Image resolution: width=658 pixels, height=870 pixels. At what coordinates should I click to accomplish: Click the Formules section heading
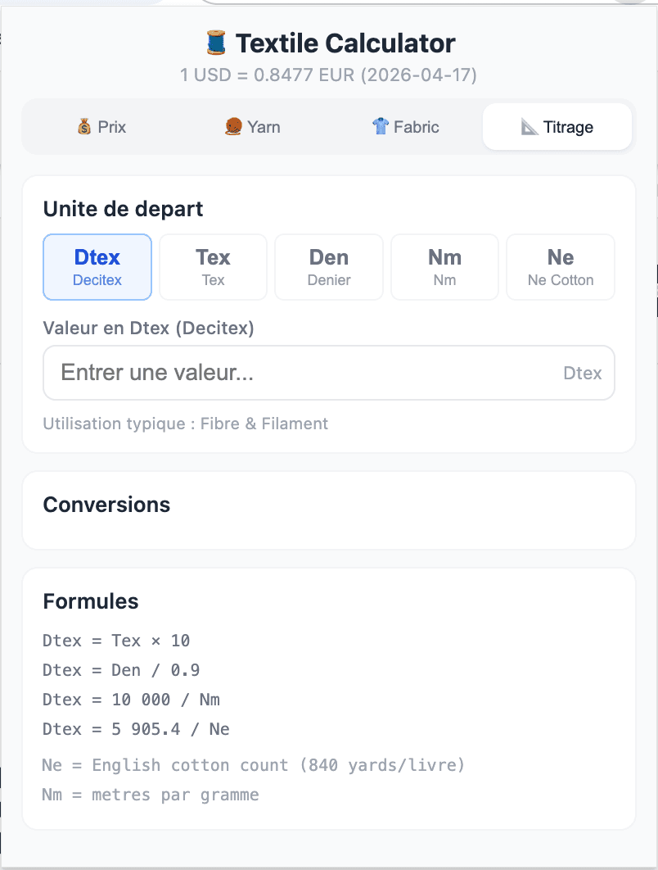pyautogui.click(x=91, y=601)
